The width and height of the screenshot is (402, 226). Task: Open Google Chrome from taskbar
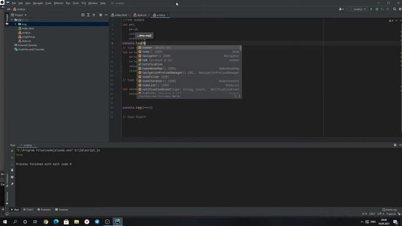(x=46, y=222)
